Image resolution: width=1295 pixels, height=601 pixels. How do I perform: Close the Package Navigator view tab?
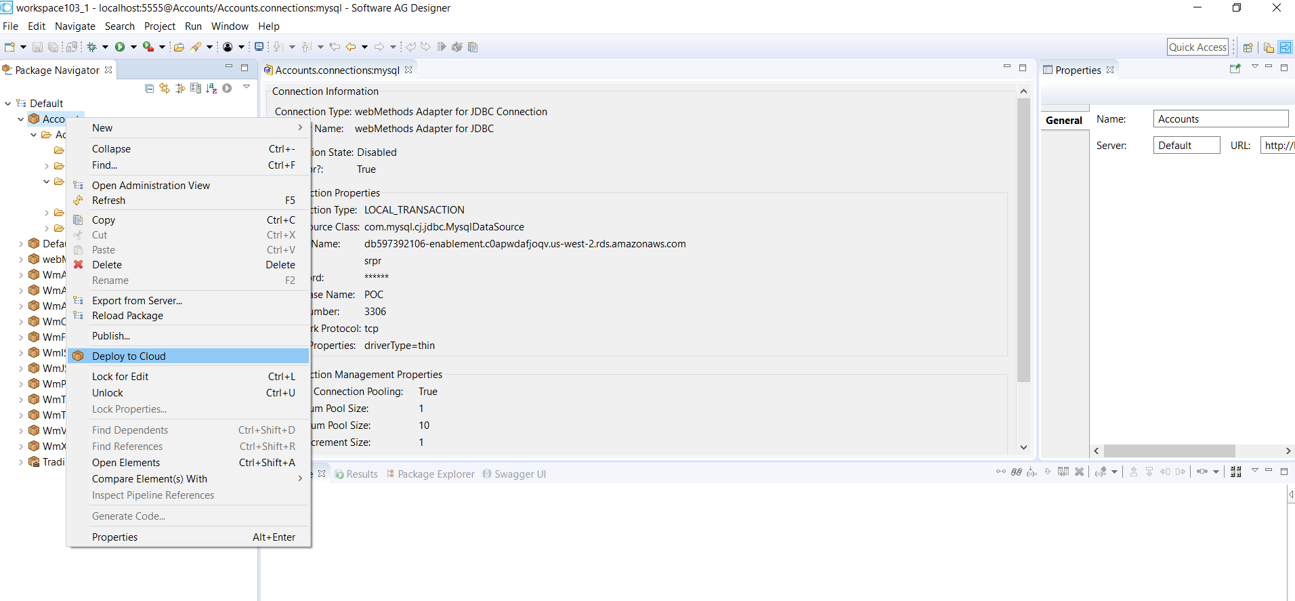point(108,70)
